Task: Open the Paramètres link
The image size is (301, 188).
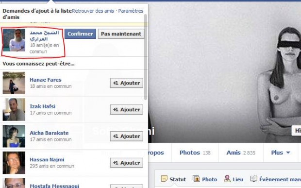Action: point(131,11)
